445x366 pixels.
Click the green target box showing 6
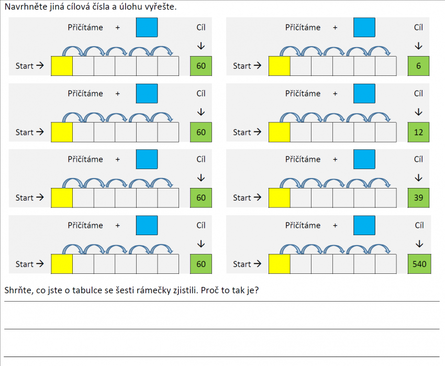tap(418, 66)
